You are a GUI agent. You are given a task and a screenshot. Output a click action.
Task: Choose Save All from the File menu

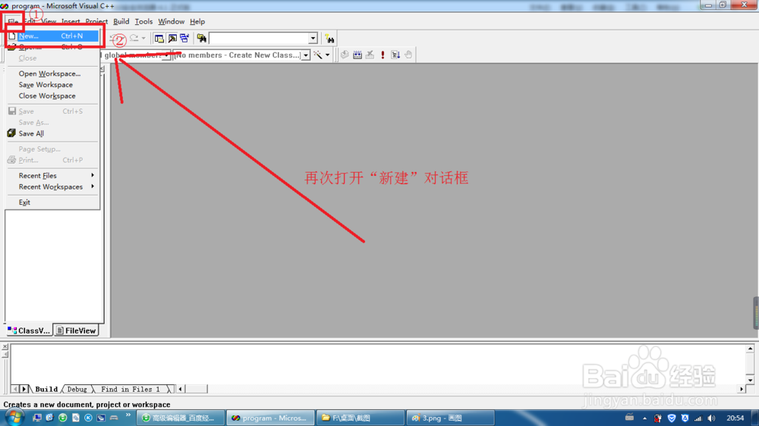coord(52,133)
